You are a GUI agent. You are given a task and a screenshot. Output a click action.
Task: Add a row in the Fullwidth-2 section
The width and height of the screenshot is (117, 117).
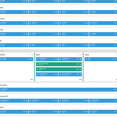[116, 85]
